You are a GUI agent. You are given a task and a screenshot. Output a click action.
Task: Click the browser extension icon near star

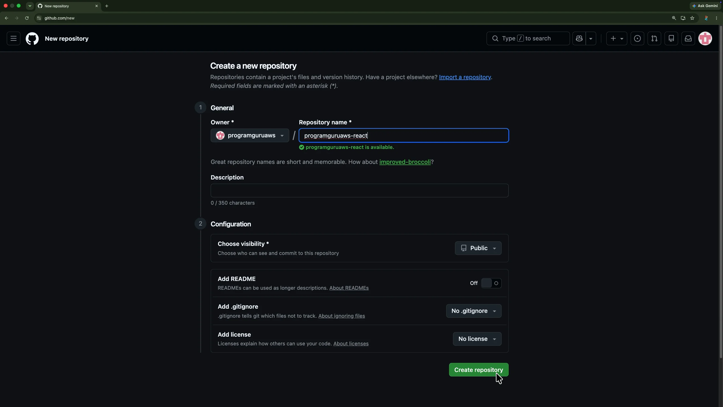[x=706, y=18]
